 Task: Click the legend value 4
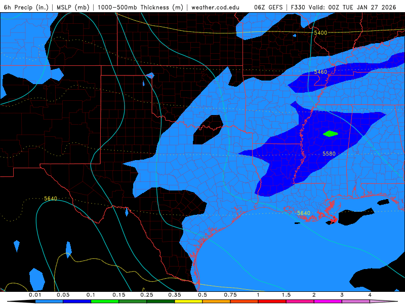pyautogui.click(x=370, y=295)
